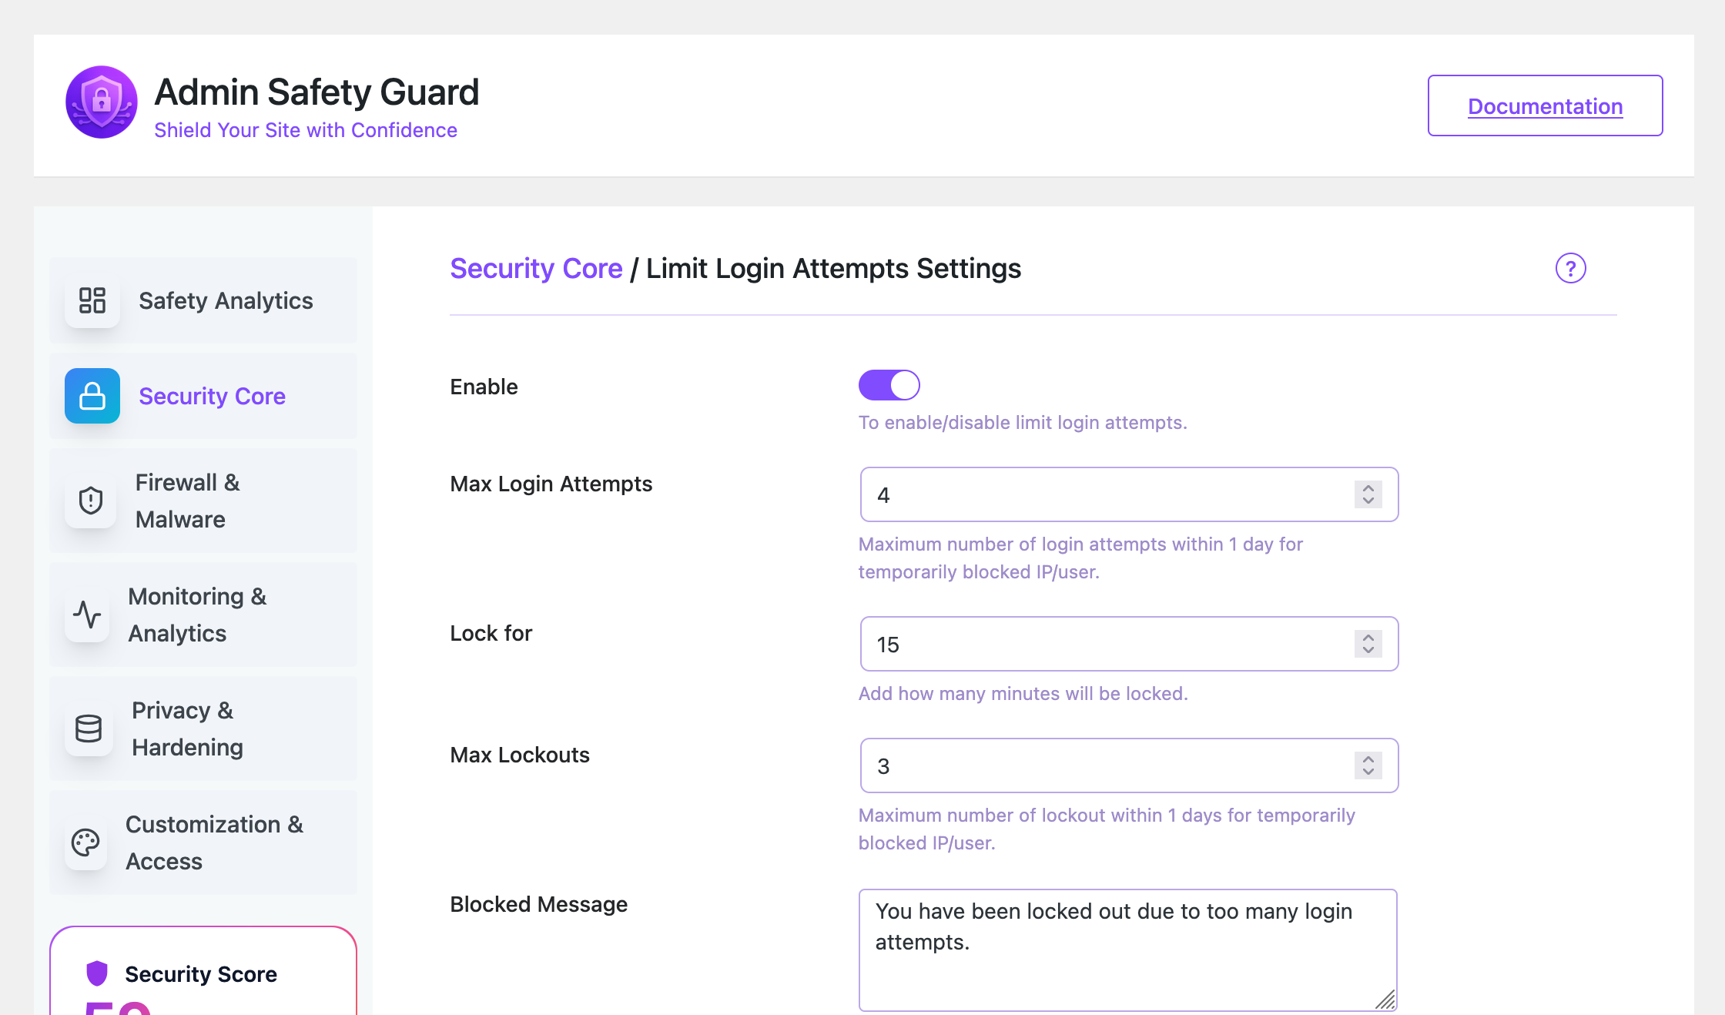Increase Max Login Attempts with stepper arrow
Image resolution: width=1725 pixels, height=1015 pixels.
pos(1368,487)
